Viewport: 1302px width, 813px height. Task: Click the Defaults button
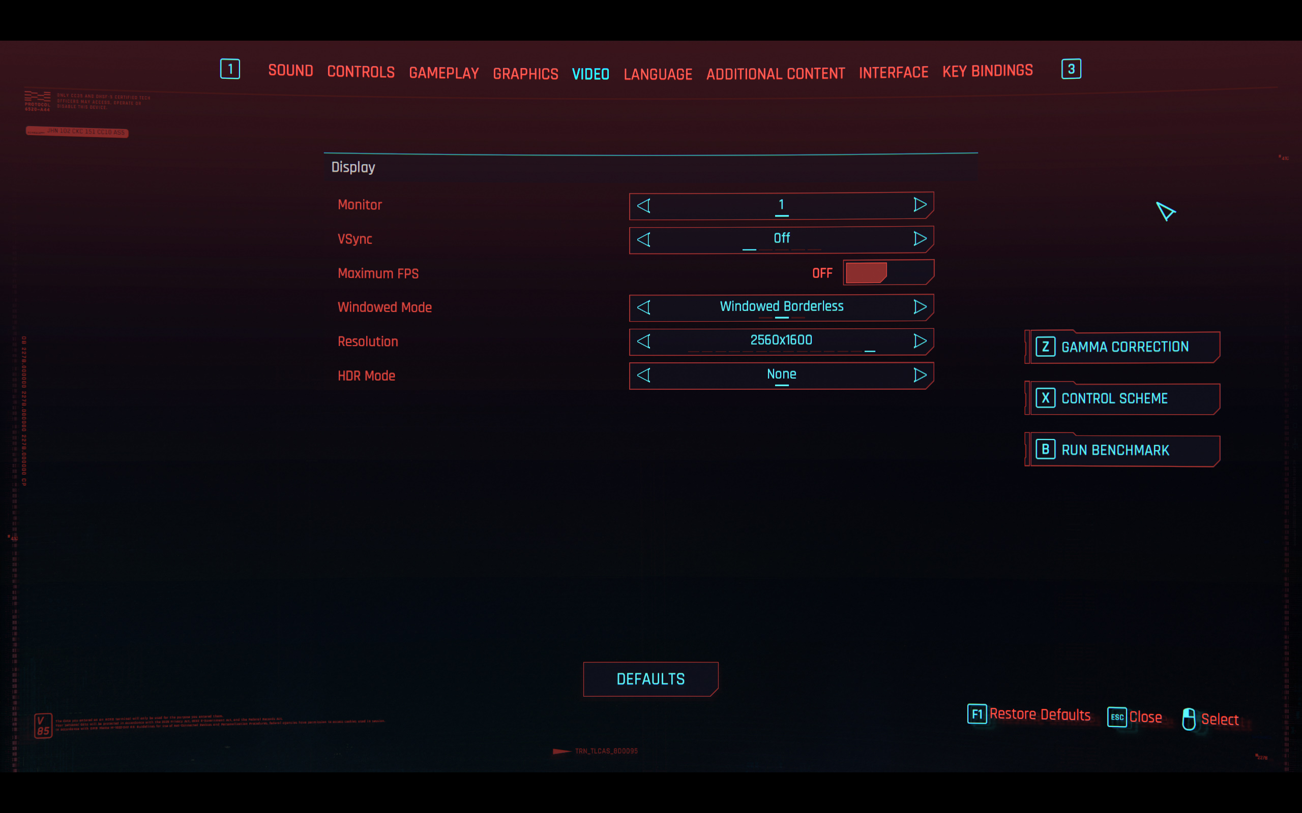point(650,679)
